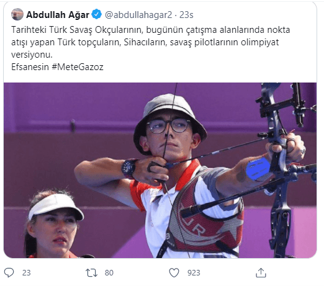View the 80 retweets count
The width and height of the screenshot is (324, 286).
[109, 273]
